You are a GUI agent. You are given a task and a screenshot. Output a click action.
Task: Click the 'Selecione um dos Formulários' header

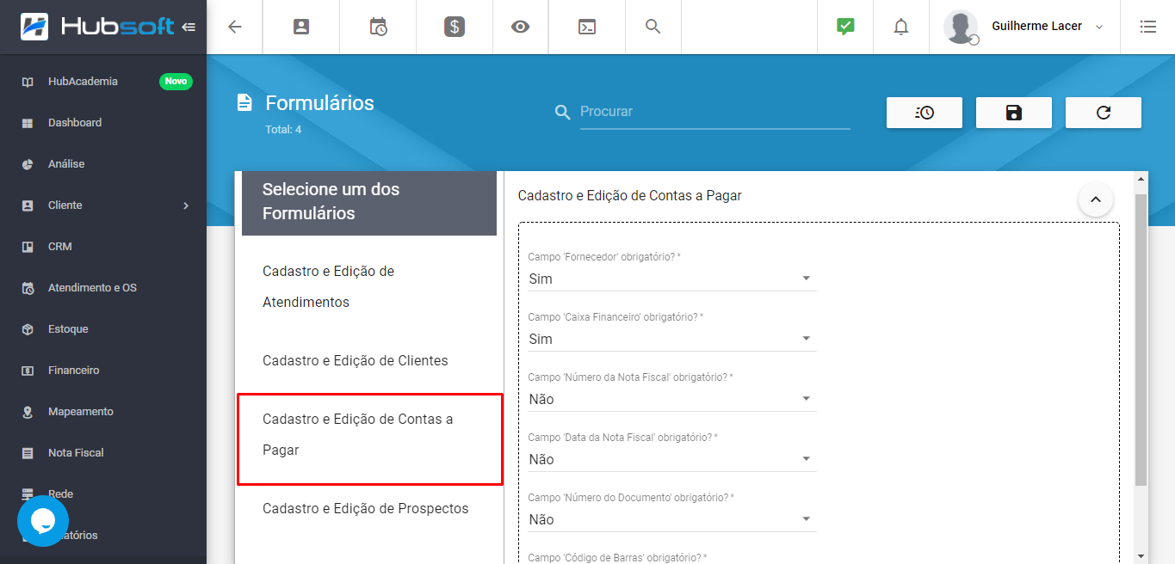pyautogui.click(x=369, y=201)
